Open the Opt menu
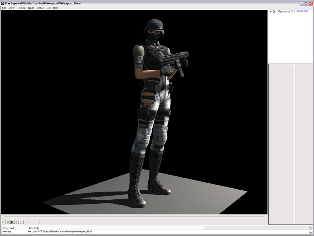Viewport: 314px width, 236px height. coord(49,8)
